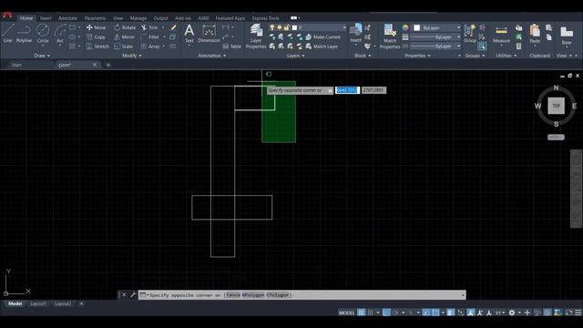Viewport: 583px width, 328px height.
Task: Go to the Manage ribbon tab
Action: coord(138,18)
